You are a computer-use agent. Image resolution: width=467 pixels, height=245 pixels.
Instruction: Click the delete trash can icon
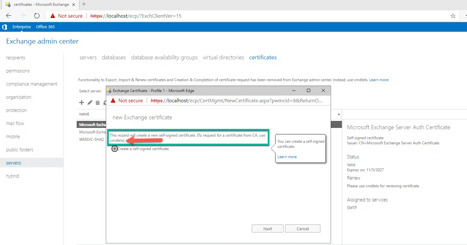[x=98, y=103]
